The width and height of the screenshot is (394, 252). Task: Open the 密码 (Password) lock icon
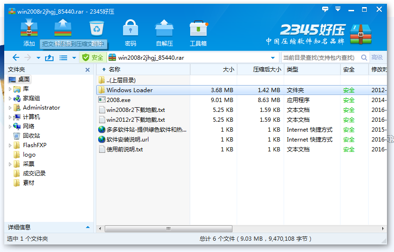tap(130, 29)
